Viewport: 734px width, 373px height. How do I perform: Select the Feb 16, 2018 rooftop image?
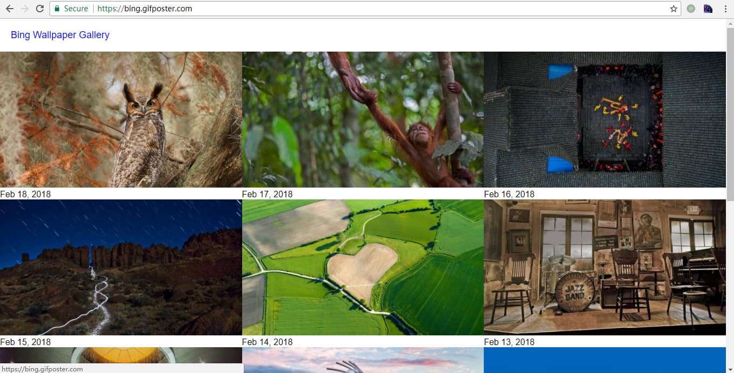604,119
